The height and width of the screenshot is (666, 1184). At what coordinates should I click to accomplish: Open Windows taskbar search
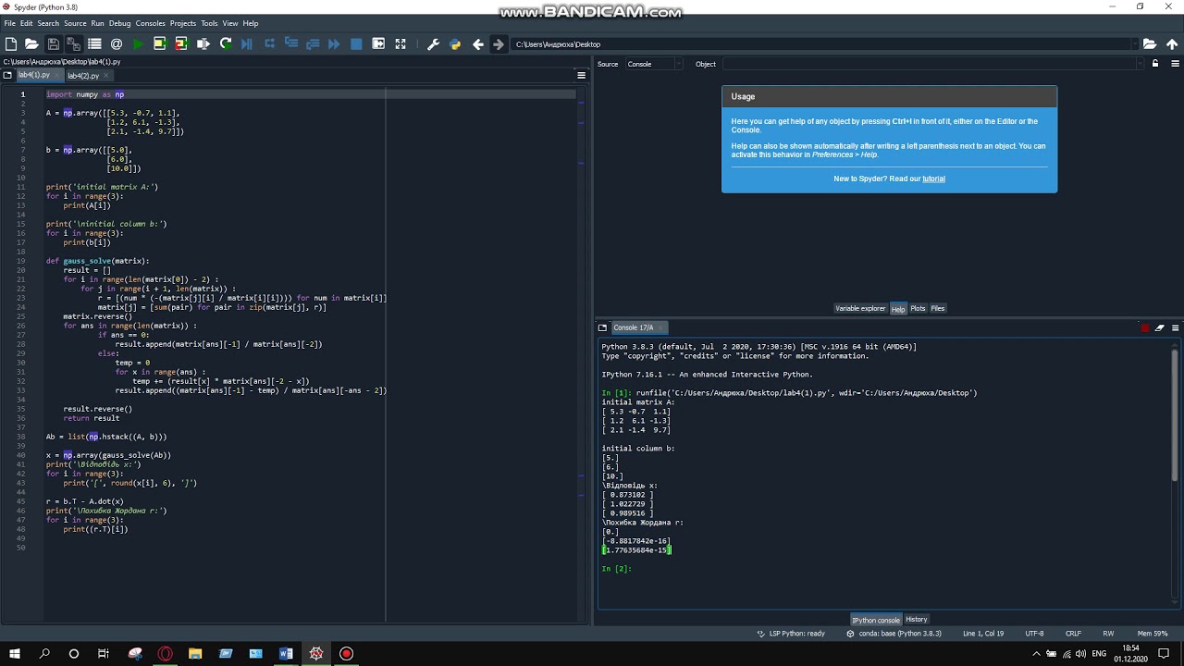click(44, 654)
